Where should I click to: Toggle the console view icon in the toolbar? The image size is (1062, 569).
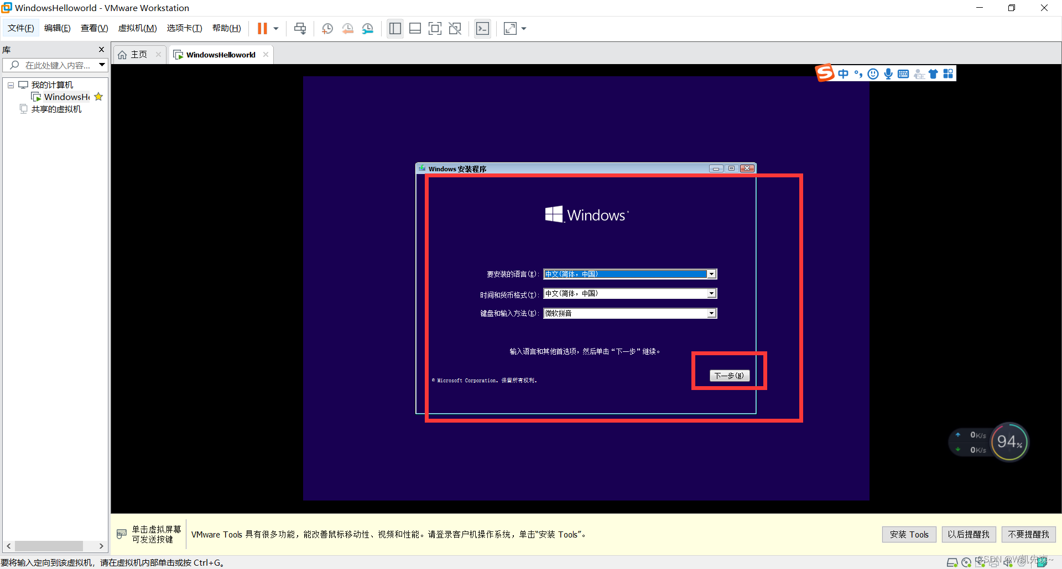[x=482, y=28]
